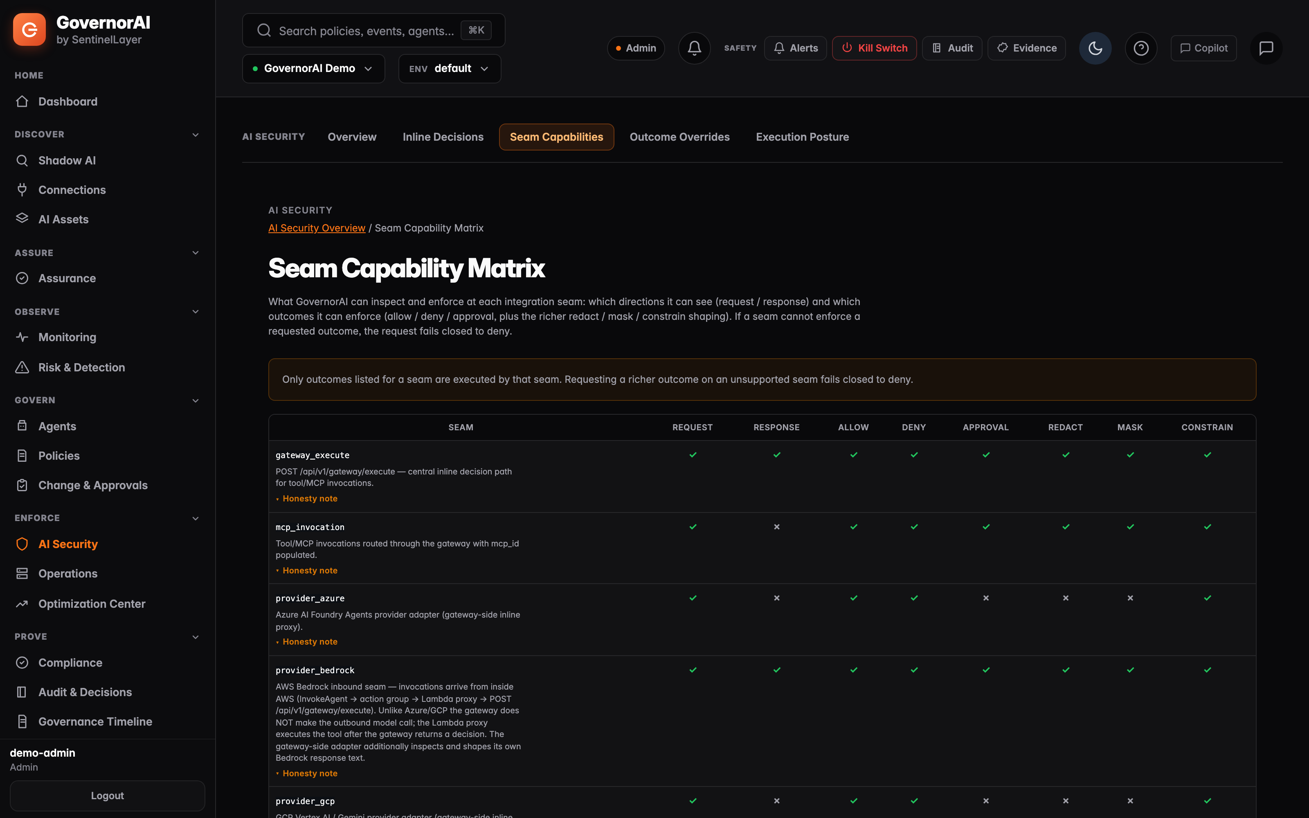The width and height of the screenshot is (1309, 818).
Task: Open the Evidence button in the header
Action: 1026,48
